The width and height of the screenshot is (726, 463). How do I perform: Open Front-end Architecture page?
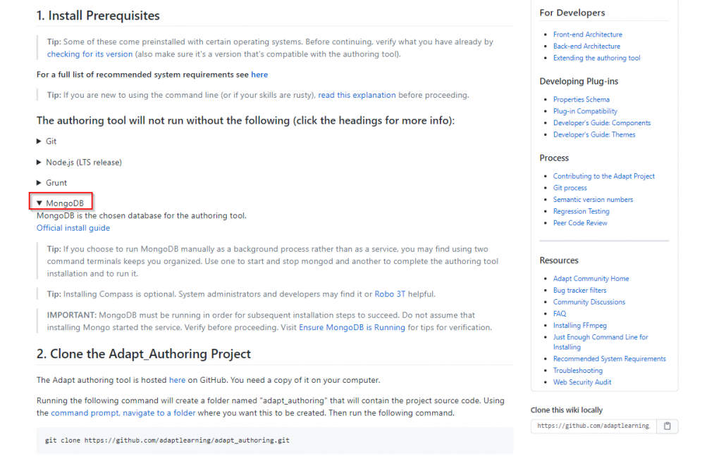pyautogui.click(x=587, y=34)
